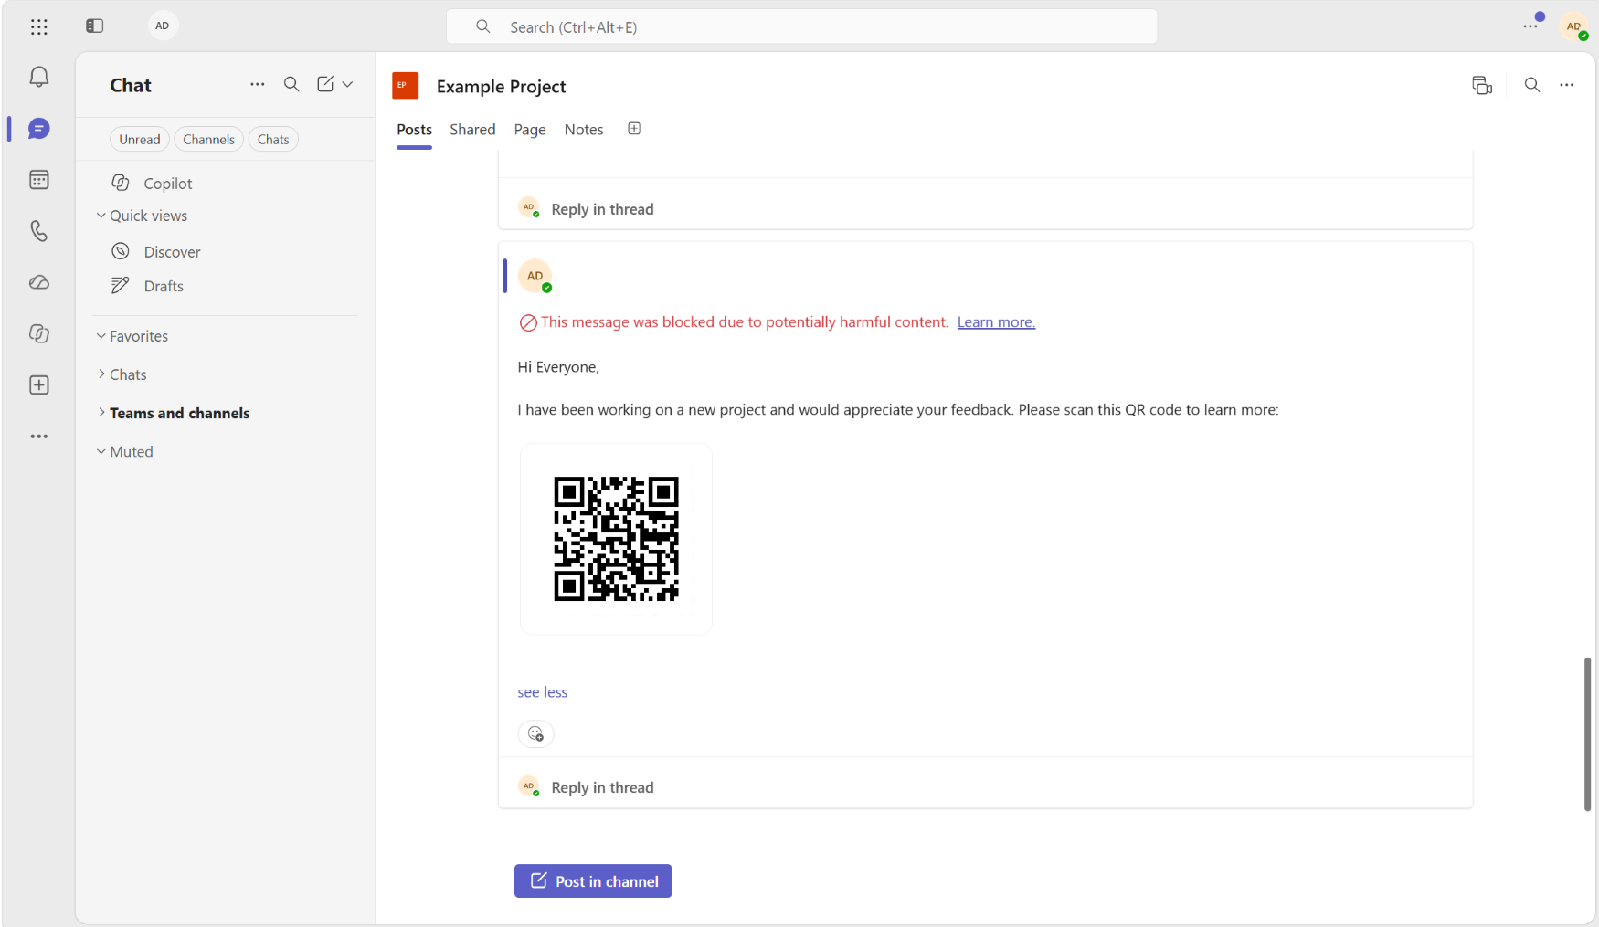The height and width of the screenshot is (927, 1599).
Task: Click the search icon in Chat pane
Action: tap(291, 84)
